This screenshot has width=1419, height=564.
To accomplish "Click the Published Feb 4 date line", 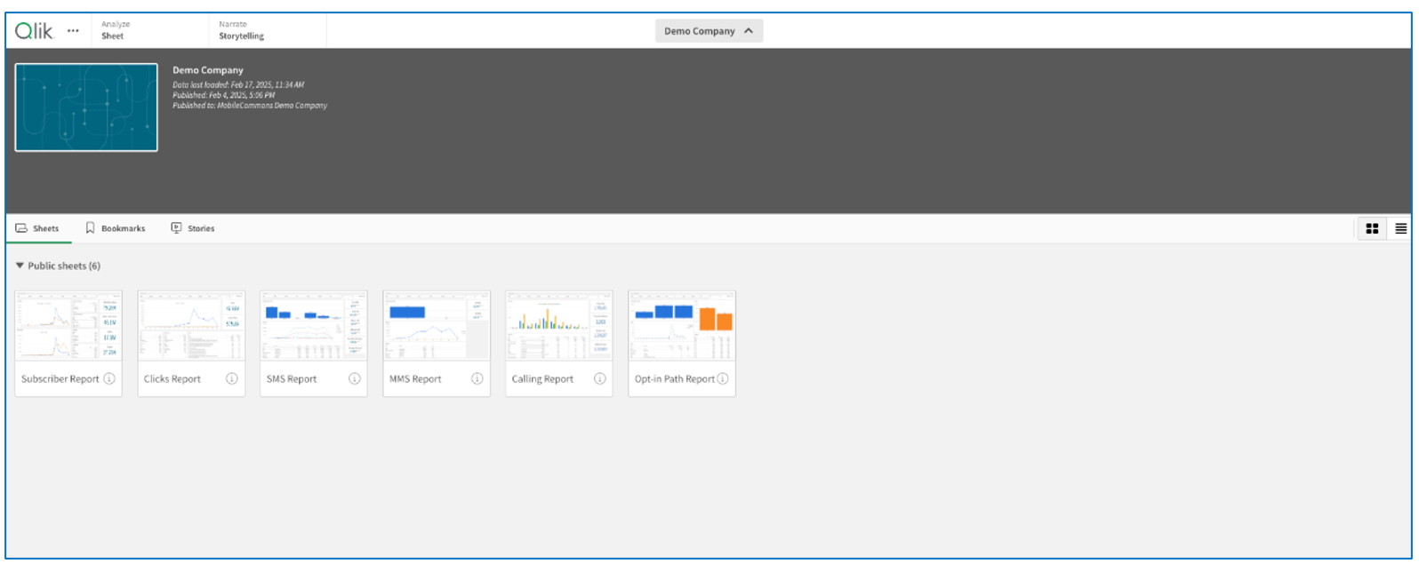I will [x=224, y=95].
